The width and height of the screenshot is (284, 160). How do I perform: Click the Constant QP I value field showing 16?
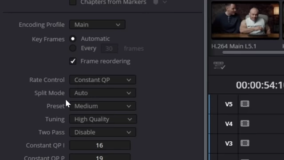100,145
